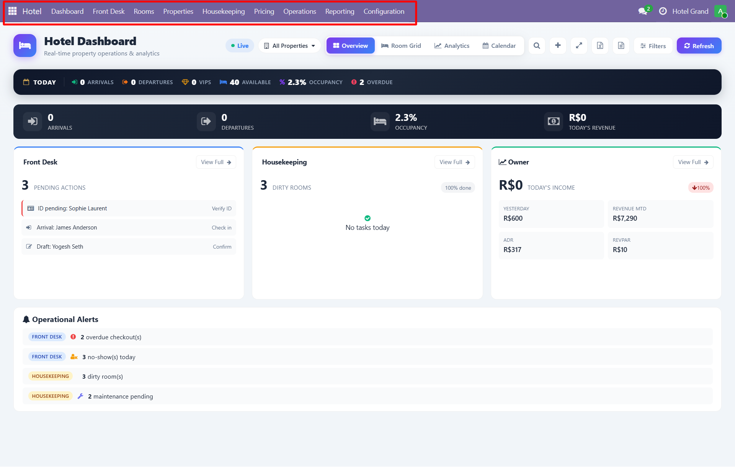Expand the All Properties dropdown
The height and width of the screenshot is (467, 735).
pyautogui.click(x=290, y=46)
